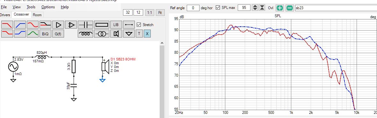Click the grid size field showing 32

[128, 12]
